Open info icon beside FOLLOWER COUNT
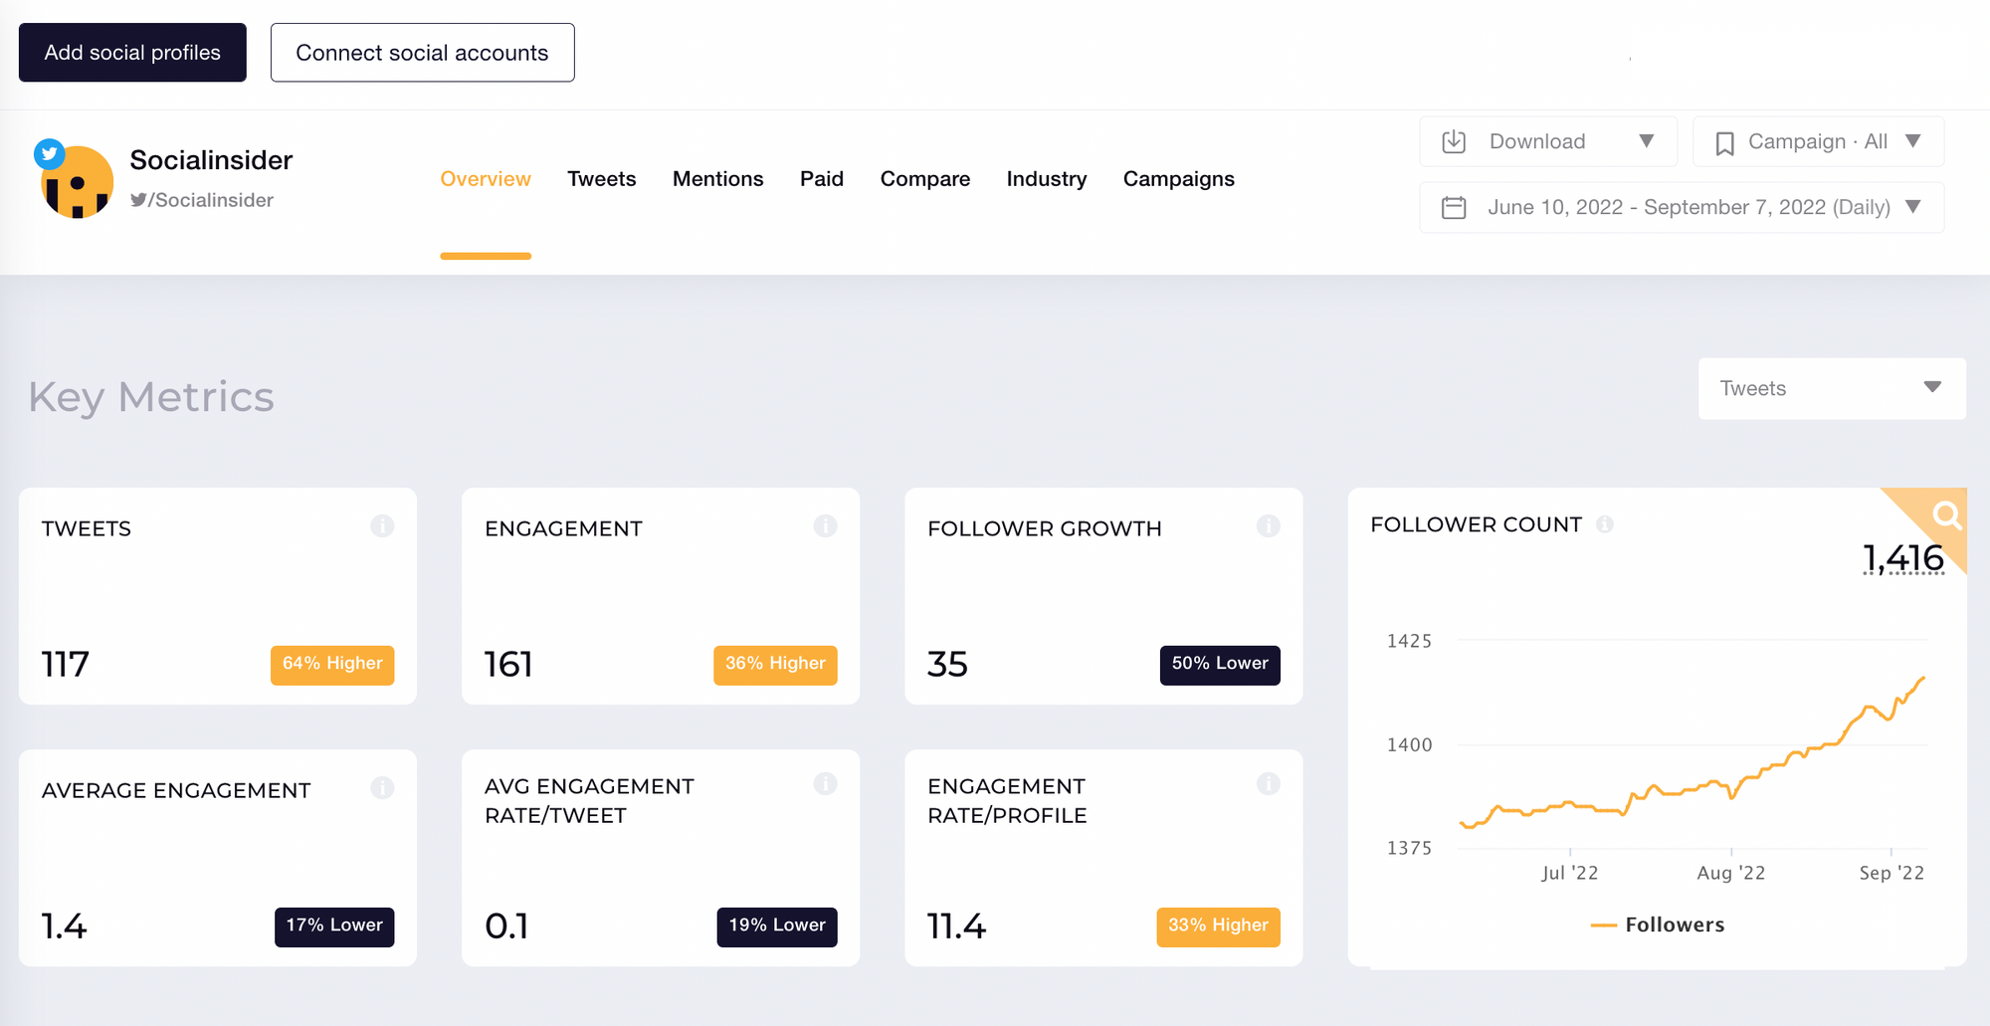The width and height of the screenshot is (1990, 1026). point(1605,524)
